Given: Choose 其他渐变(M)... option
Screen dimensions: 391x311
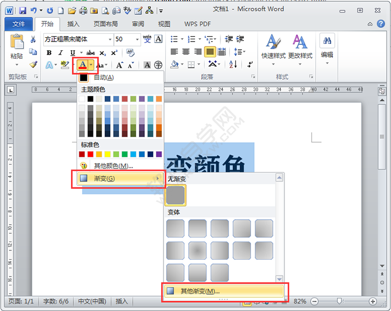Looking at the screenshot, I should (x=224, y=291).
